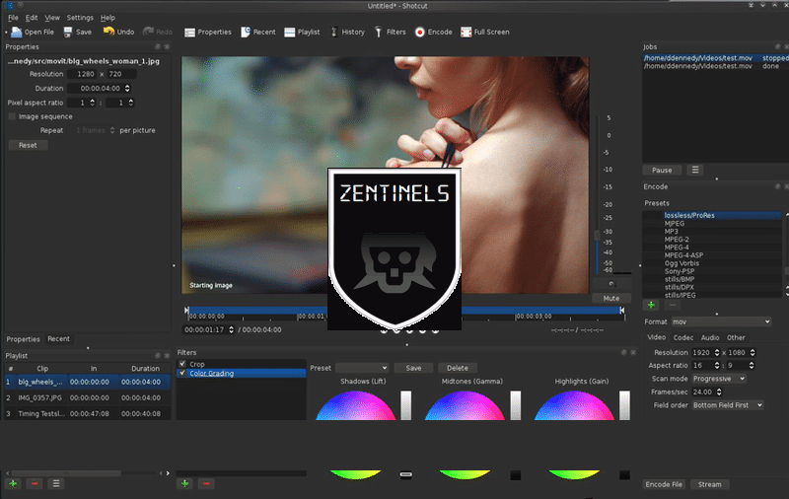
Task: Adjust the current timecode spinner
Action: (231, 330)
